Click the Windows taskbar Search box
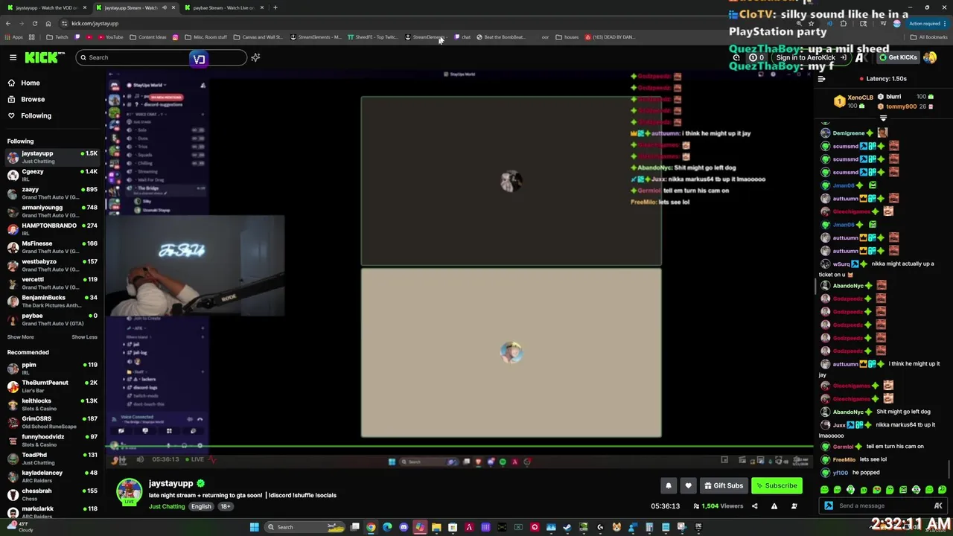The height and width of the screenshot is (536, 953). click(x=305, y=527)
